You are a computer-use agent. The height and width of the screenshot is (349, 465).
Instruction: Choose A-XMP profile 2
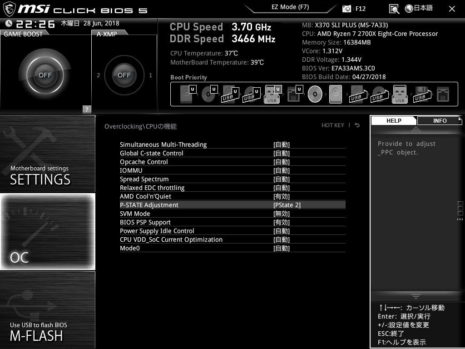tap(99, 75)
